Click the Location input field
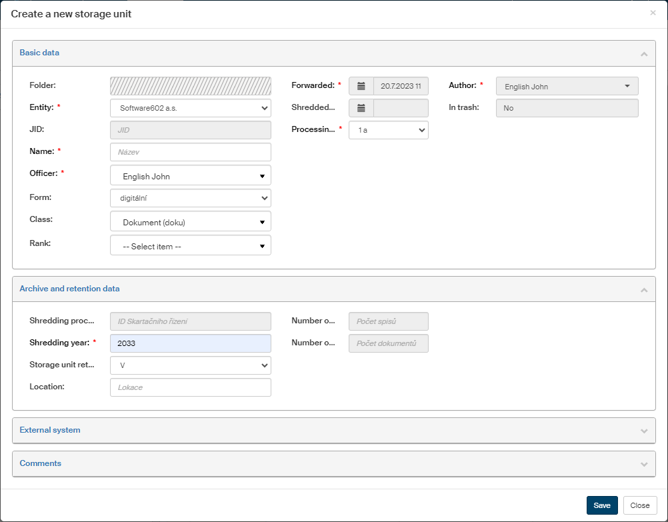Viewport: 668px width, 522px height. (190, 387)
